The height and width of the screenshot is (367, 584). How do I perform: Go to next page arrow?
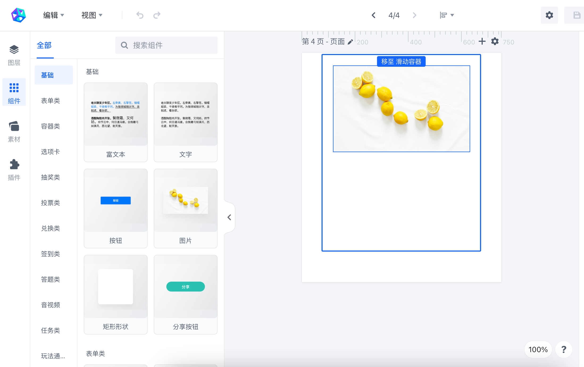click(414, 15)
